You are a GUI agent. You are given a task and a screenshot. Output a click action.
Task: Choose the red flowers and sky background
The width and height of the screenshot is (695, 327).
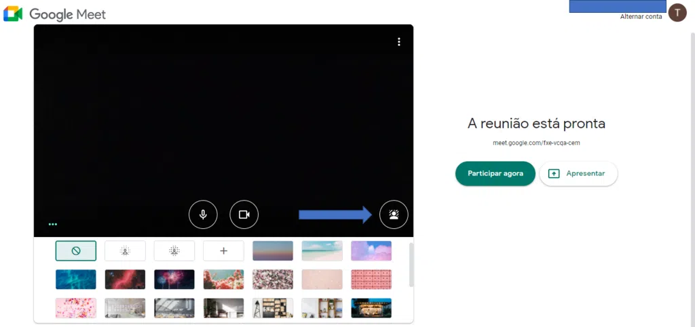pyautogui.click(x=223, y=280)
